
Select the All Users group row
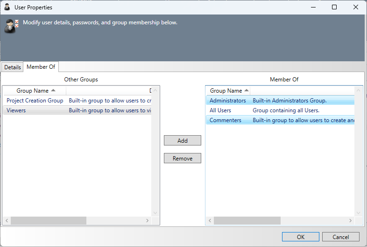pyautogui.click(x=220, y=110)
